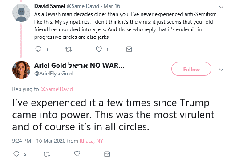View Ariel Gold's profile photo

(x=21, y=70)
